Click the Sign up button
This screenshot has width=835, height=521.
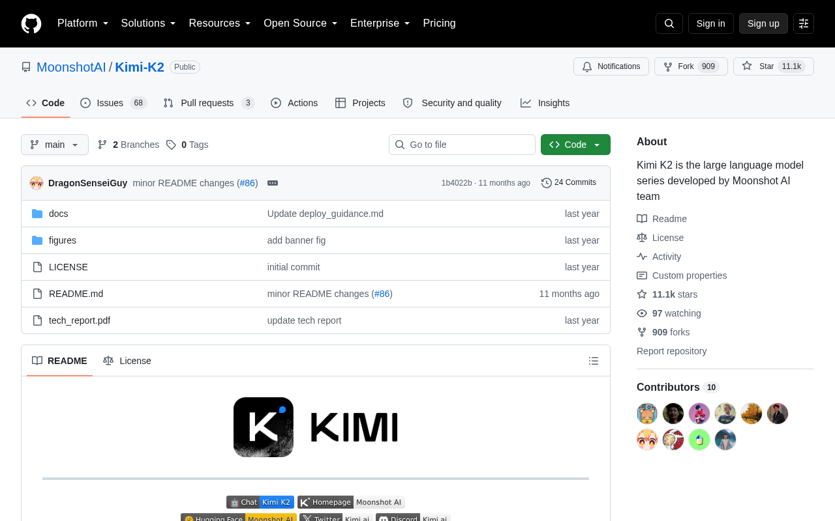763,23
